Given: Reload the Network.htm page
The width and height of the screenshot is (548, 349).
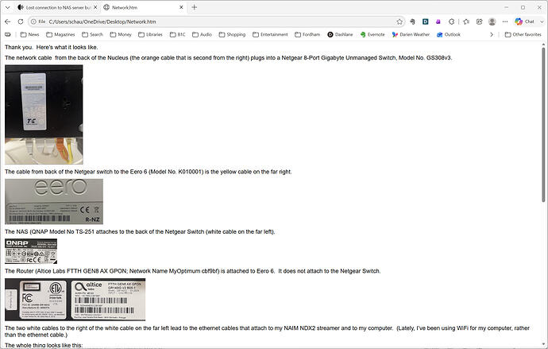Looking at the screenshot, I should click(21, 21).
